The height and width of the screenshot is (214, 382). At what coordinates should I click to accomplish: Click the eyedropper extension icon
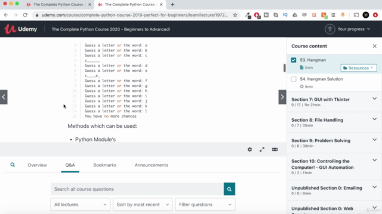point(248,15)
